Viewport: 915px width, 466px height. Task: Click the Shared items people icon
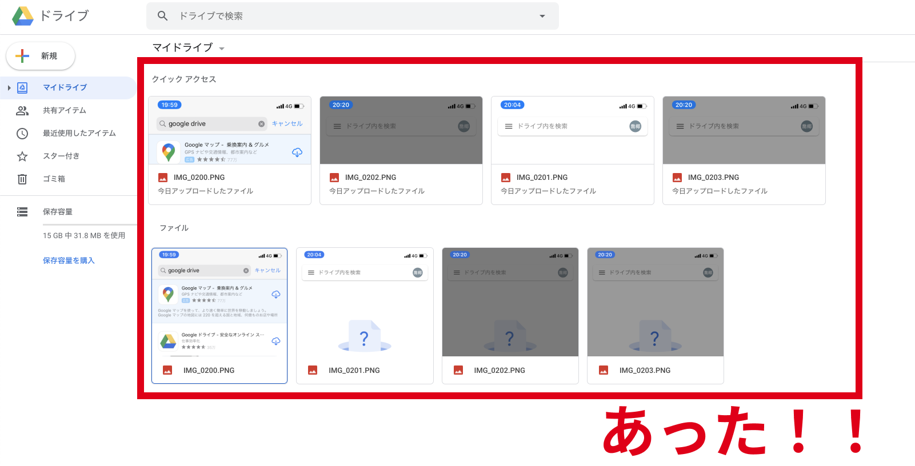pos(22,111)
